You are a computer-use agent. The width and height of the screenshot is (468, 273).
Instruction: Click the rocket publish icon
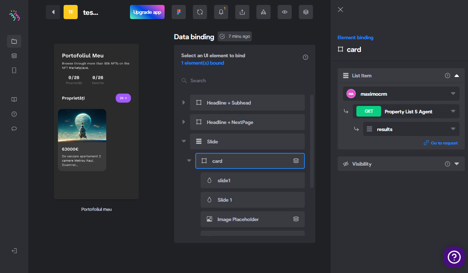click(x=263, y=12)
